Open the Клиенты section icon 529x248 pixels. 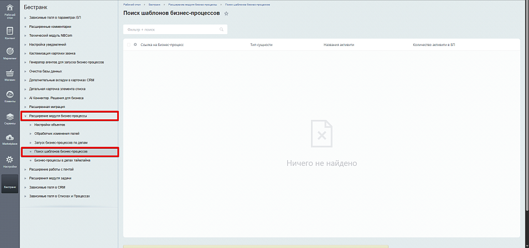pyautogui.click(x=9, y=96)
